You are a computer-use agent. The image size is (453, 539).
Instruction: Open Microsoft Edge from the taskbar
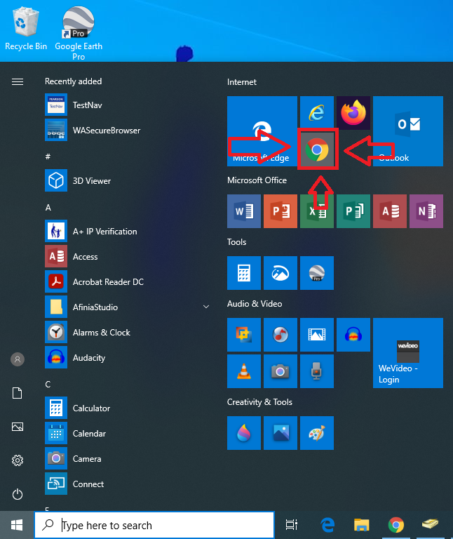coord(327,525)
